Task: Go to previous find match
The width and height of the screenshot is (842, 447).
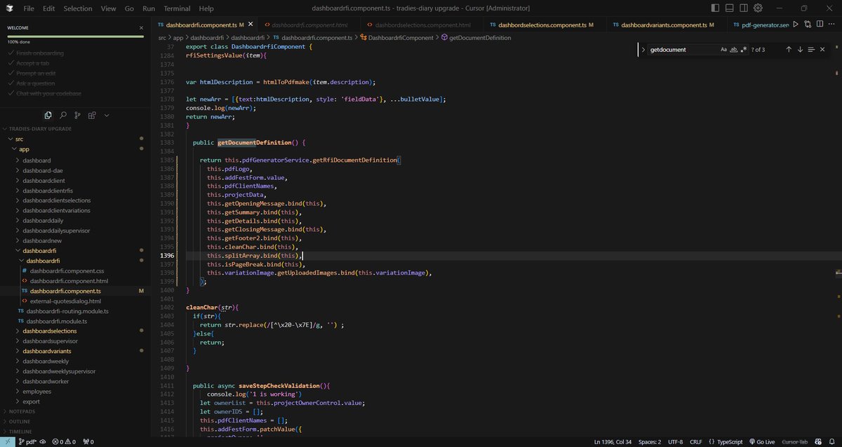Action: (789, 50)
